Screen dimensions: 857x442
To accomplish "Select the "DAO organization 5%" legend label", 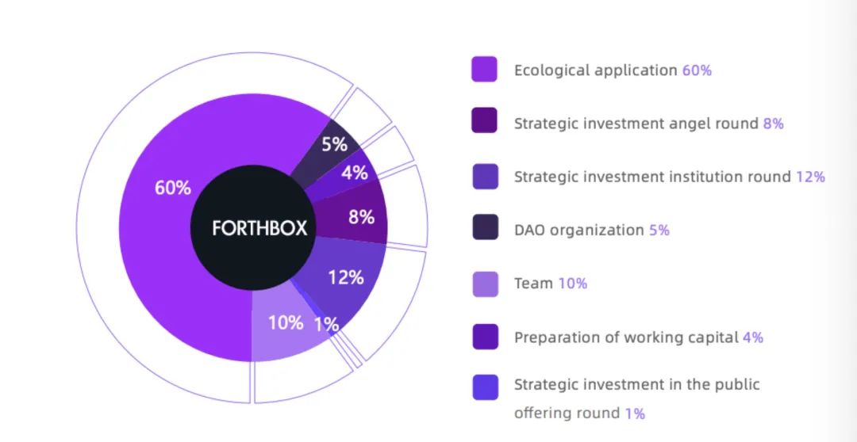I will 591,230.
